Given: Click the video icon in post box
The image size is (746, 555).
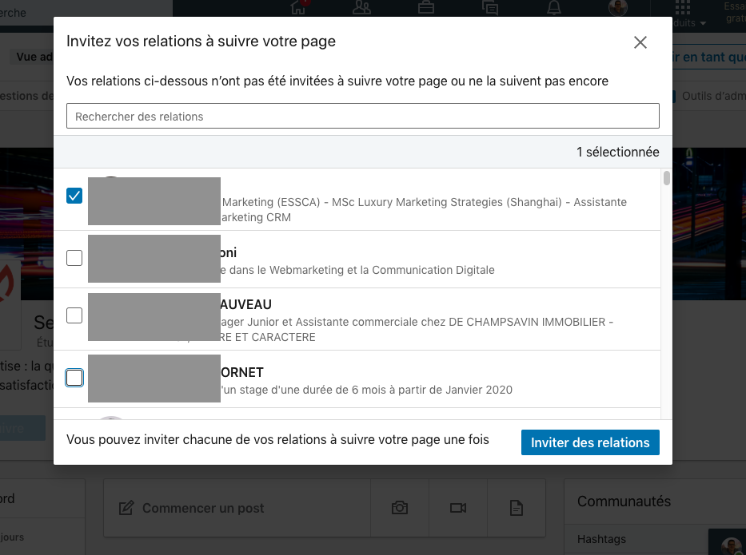Looking at the screenshot, I should point(458,508).
